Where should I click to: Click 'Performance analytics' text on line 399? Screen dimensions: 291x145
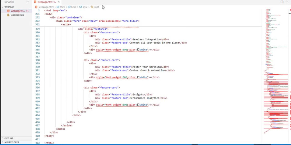tap(144, 98)
